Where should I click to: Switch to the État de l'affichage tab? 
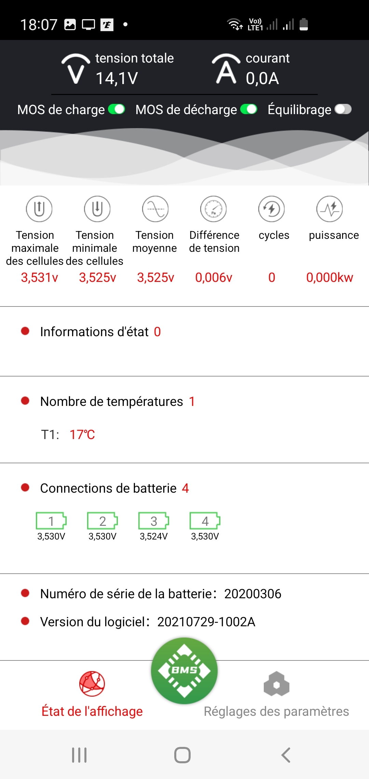coord(92,694)
